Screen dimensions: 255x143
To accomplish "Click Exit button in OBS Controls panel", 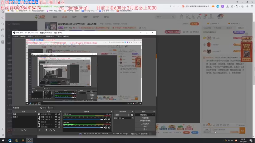I will [145, 129].
